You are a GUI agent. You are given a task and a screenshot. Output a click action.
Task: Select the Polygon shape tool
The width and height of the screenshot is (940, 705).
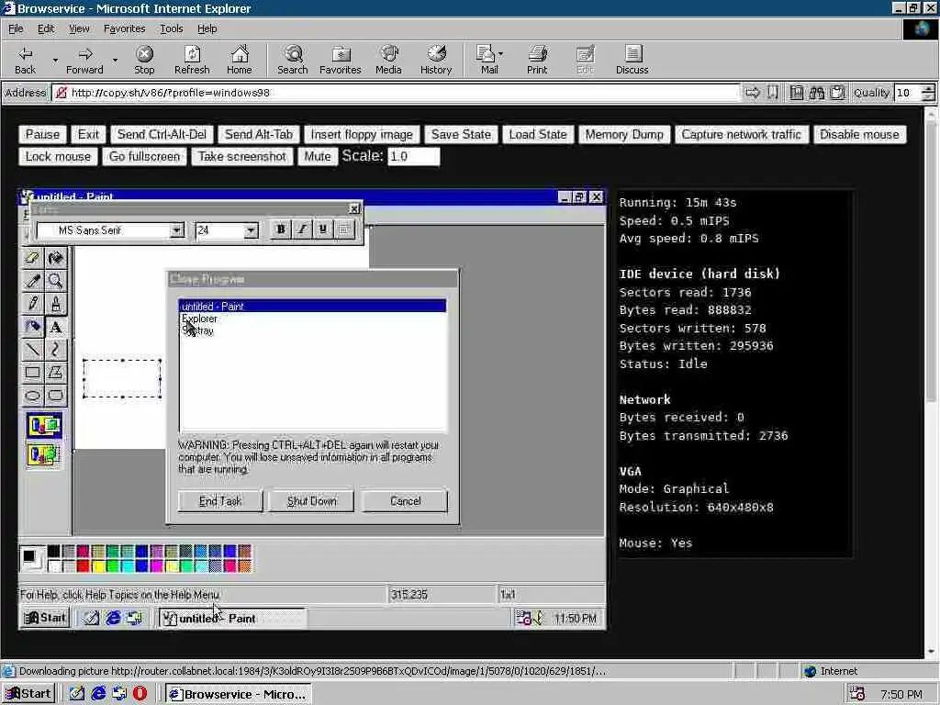(x=56, y=373)
